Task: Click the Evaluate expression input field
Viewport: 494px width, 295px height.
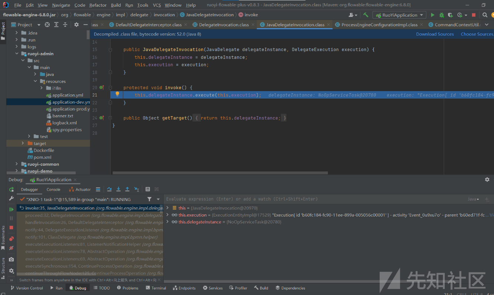Action: click(x=315, y=199)
